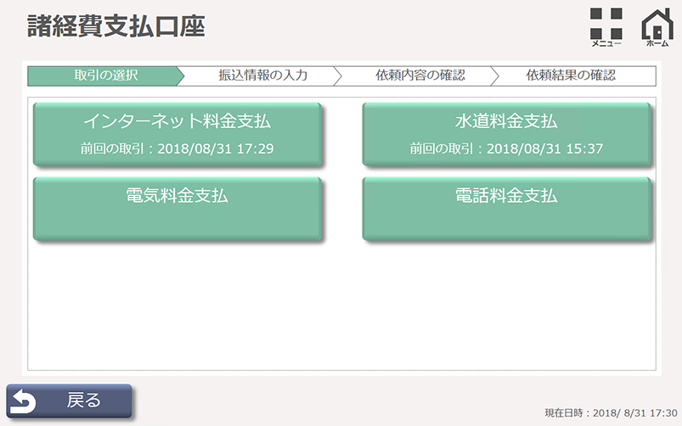Click the 諸経費支払口座 page title
Image resolution: width=682 pixels, height=426 pixels.
tap(116, 26)
